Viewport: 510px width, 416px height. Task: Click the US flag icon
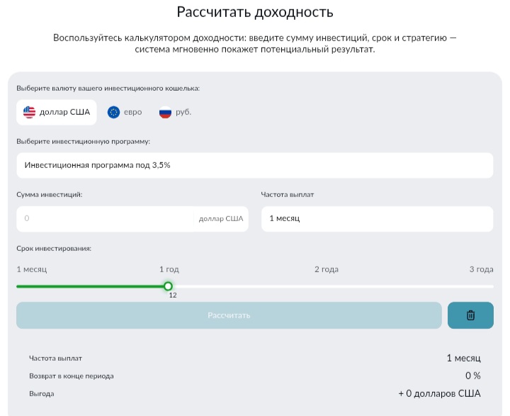click(29, 112)
